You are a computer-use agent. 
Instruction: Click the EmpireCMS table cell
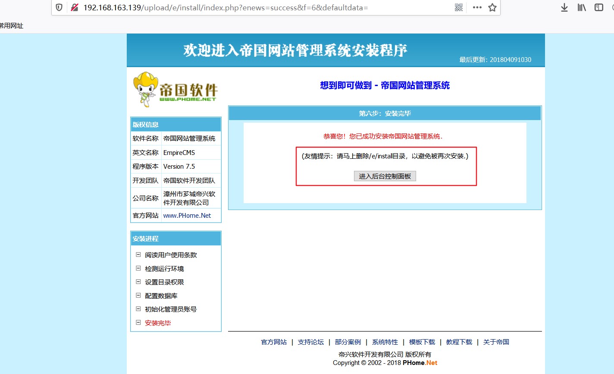[191, 153]
